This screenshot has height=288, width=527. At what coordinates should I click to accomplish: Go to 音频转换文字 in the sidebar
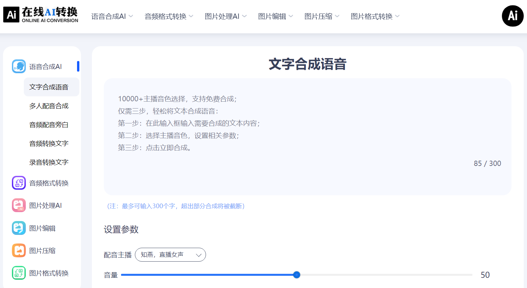tap(49, 144)
